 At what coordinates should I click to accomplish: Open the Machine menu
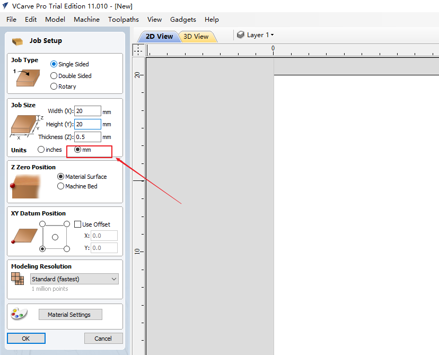tap(87, 19)
